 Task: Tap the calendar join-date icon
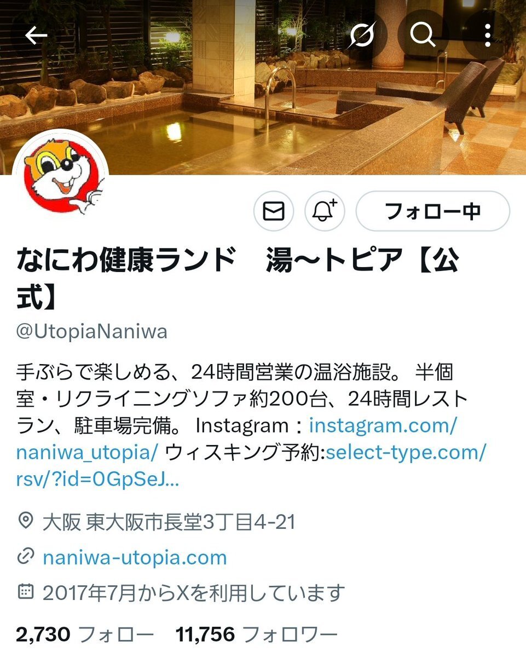click(x=25, y=592)
